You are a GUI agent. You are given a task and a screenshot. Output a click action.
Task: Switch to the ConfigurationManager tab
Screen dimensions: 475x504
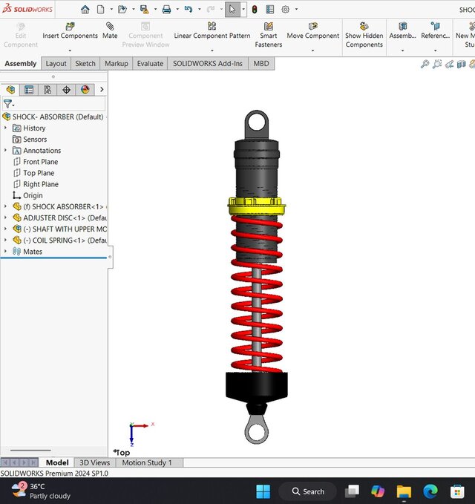pos(47,90)
